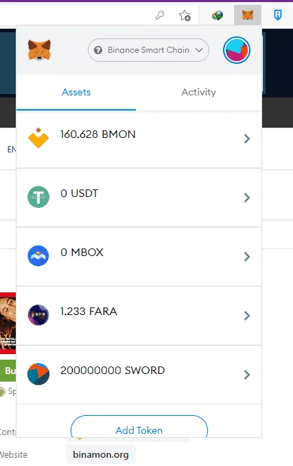The width and height of the screenshot is (293, 466).
Task: Click the BMON token logo
Action: [x=38, y=138]
